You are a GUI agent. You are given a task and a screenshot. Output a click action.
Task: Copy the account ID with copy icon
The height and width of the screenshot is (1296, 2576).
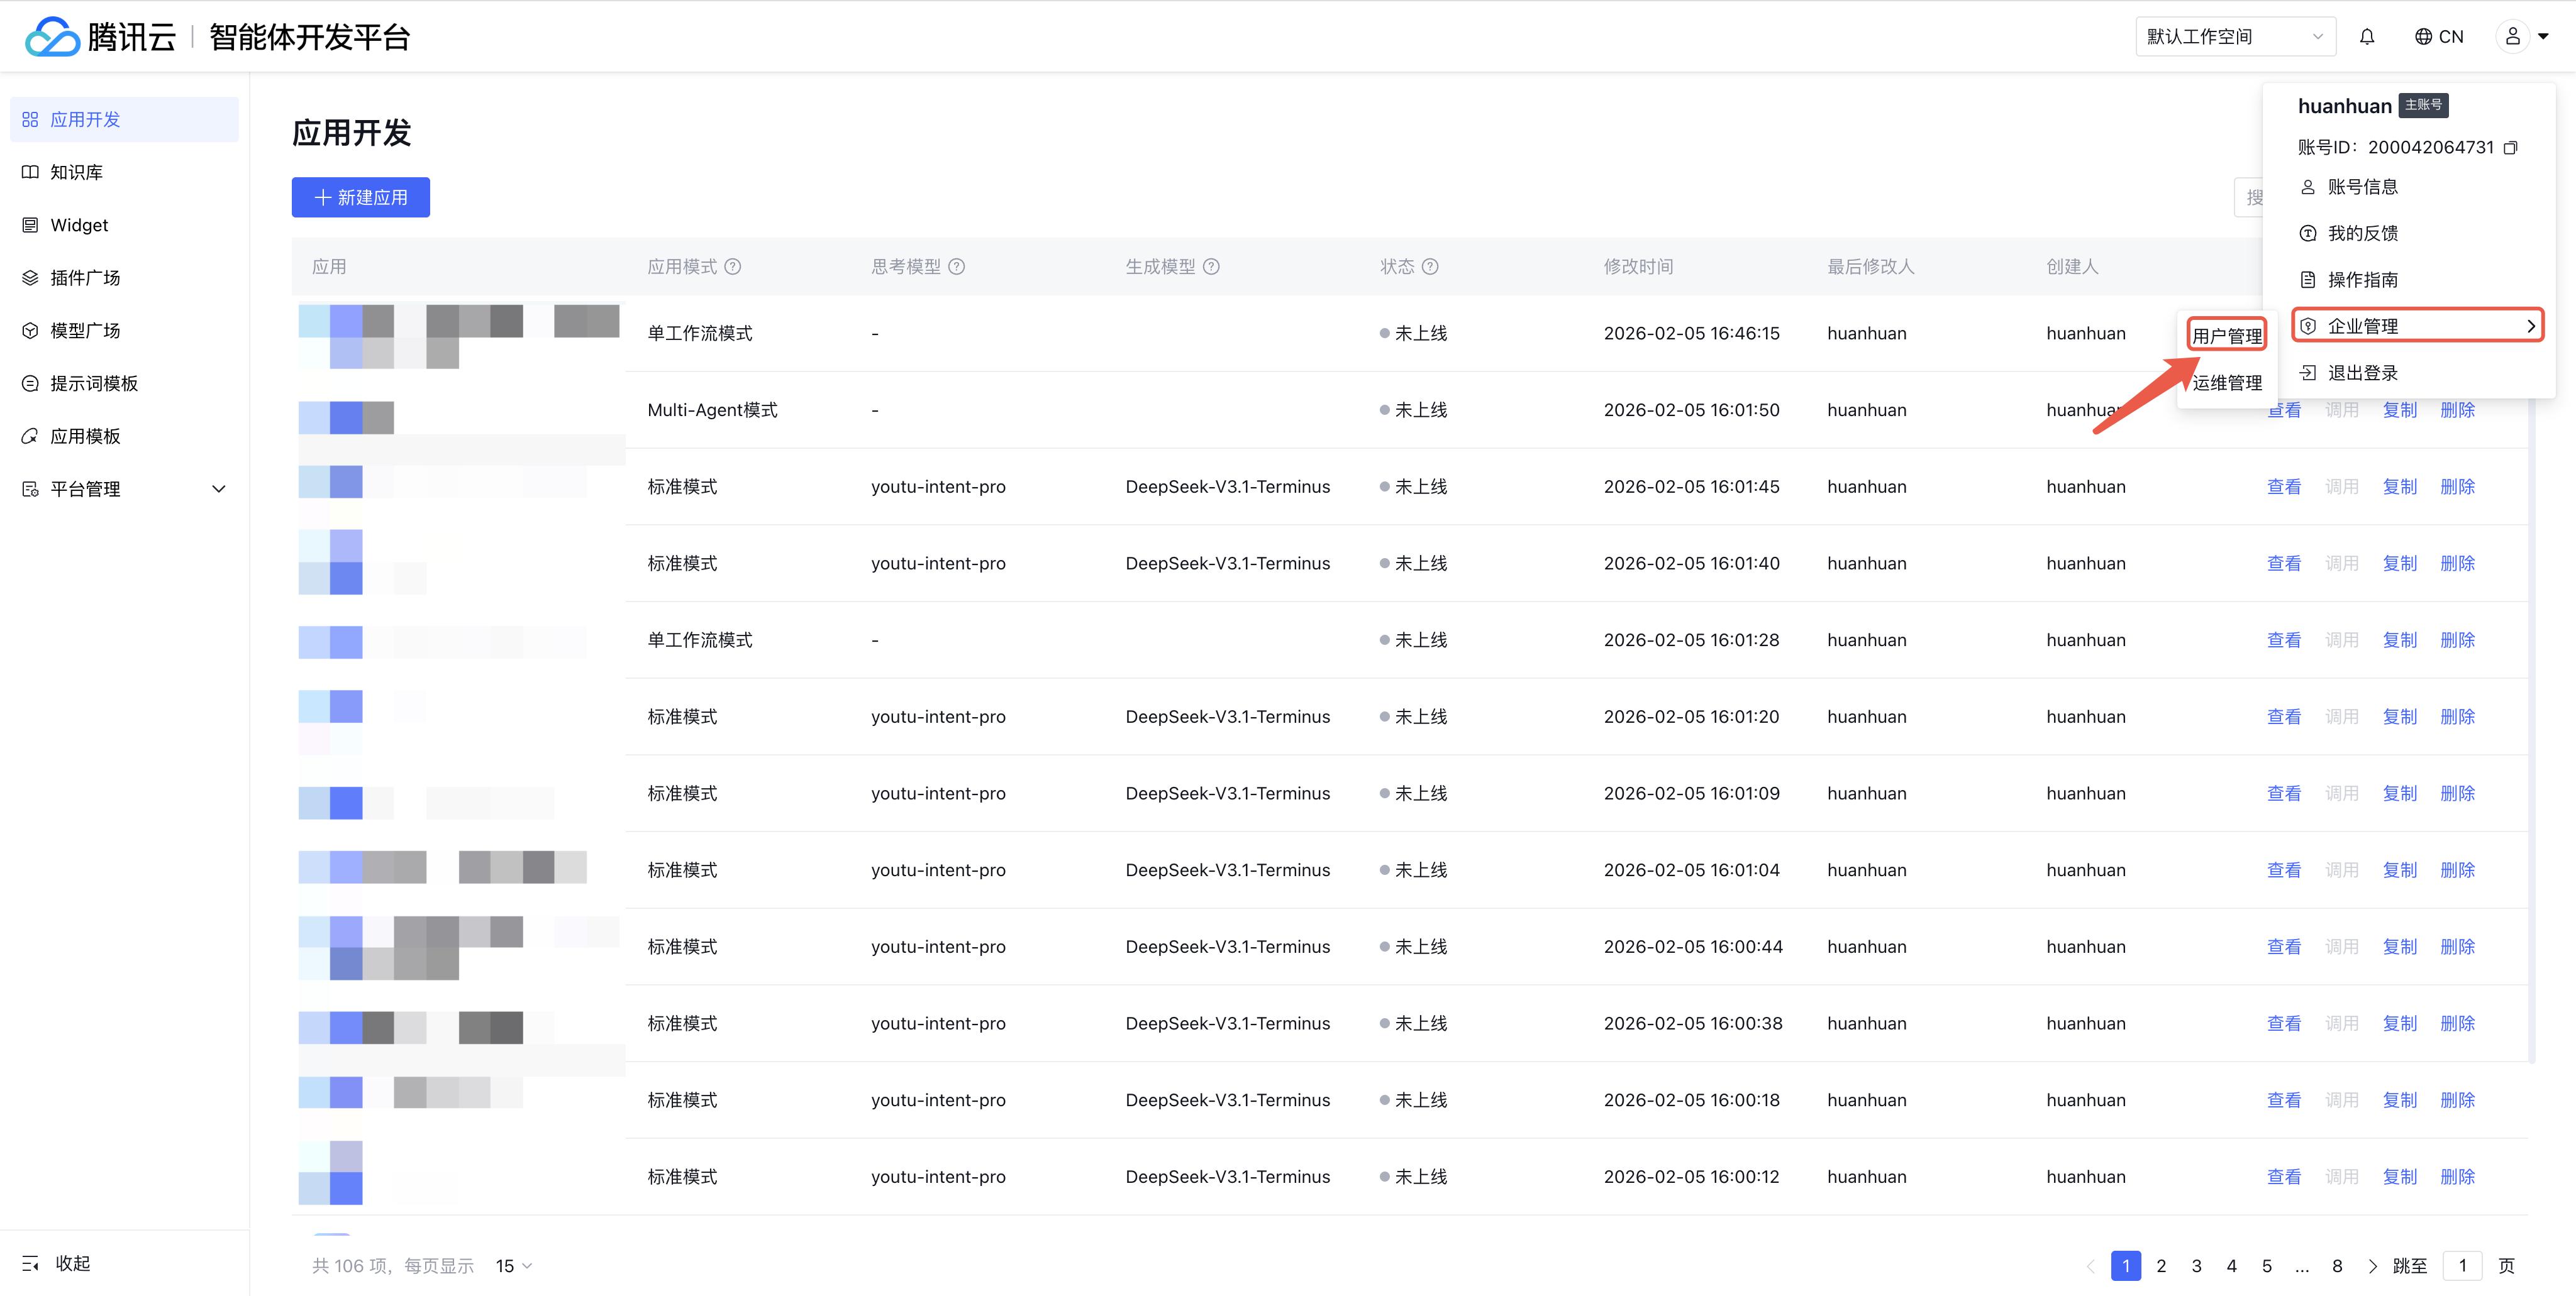2510,148
